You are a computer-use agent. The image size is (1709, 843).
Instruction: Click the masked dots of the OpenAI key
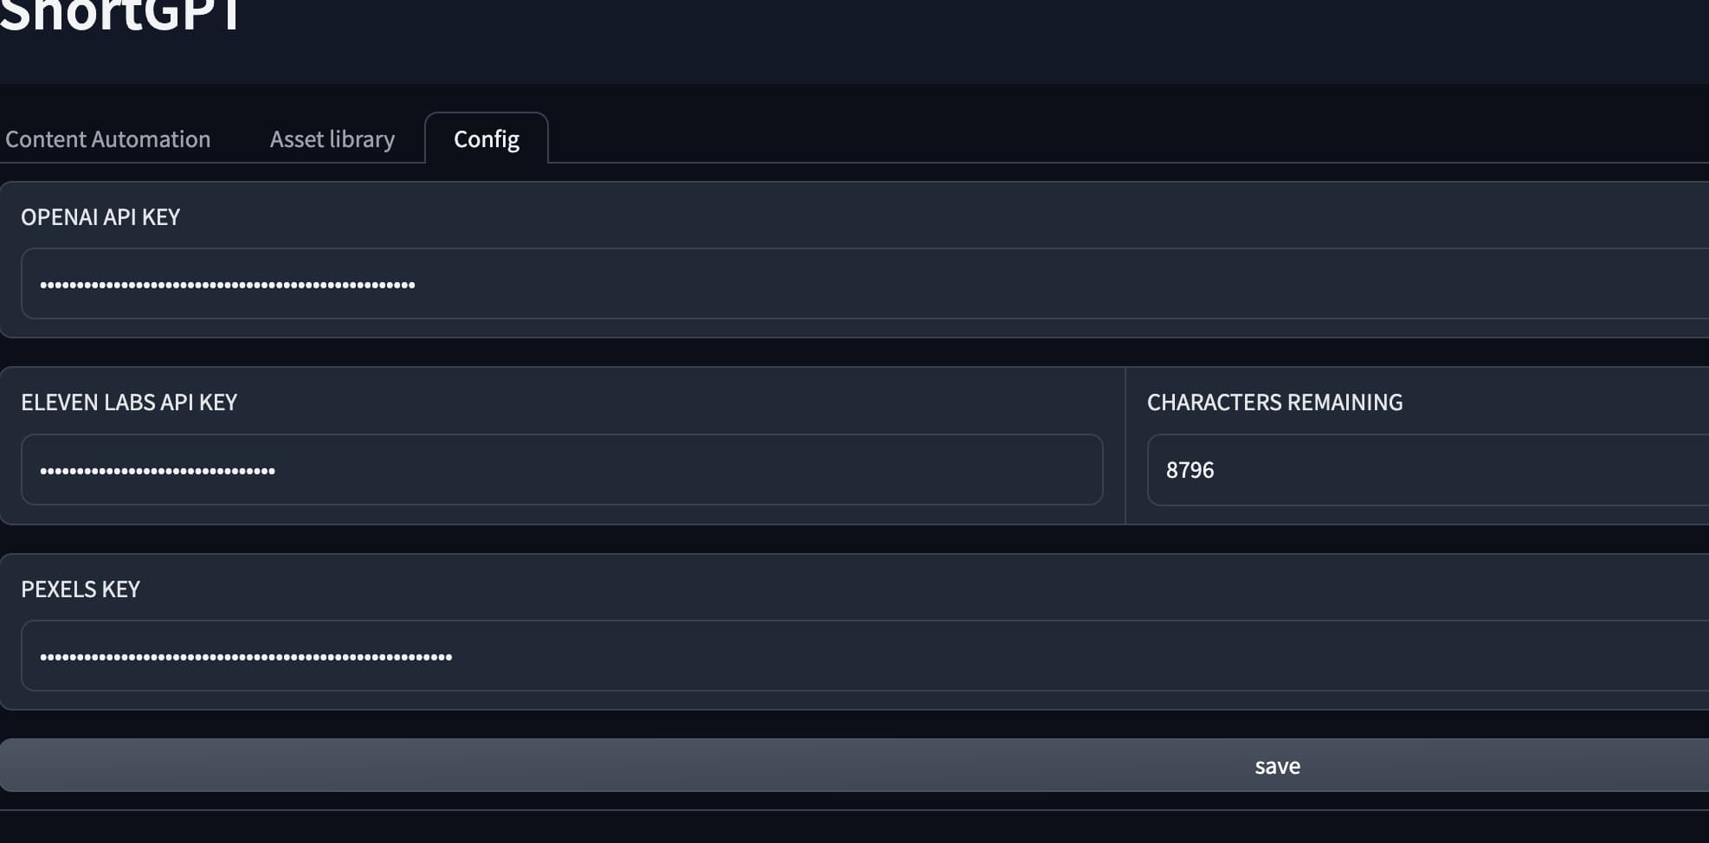(227, 285)
